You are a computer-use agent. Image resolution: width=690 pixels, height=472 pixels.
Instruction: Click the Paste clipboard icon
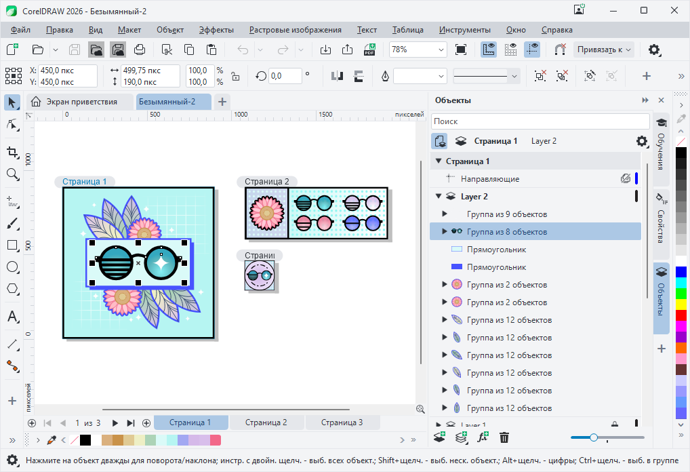(211, 50)
